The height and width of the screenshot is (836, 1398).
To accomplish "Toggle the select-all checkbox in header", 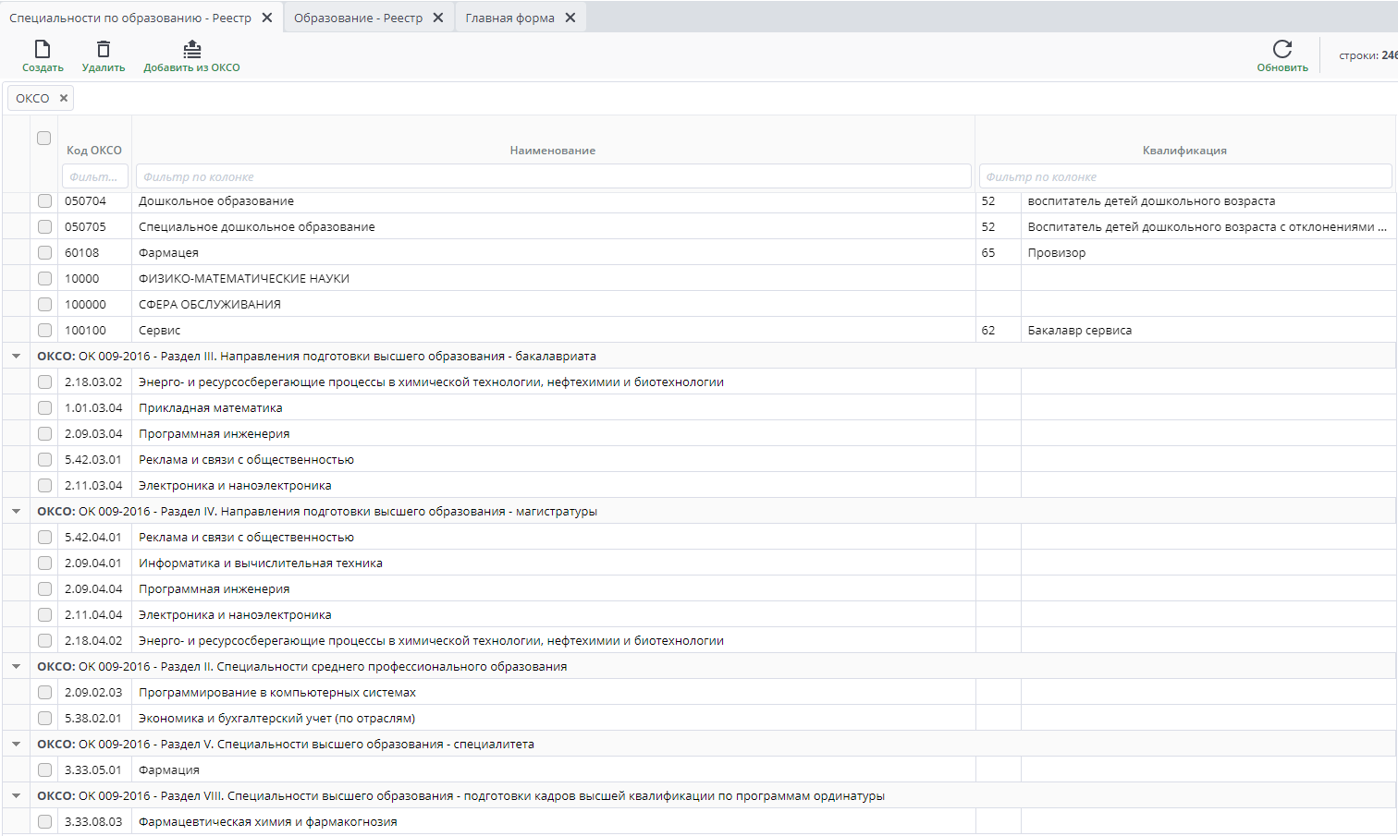I will coord(43,139).
